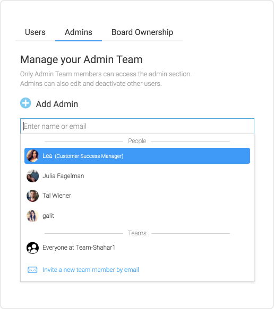This screenshot has height=309, width=274.
Task: Open the Admins tab
Action: pyautogui.click(x=79, y=32)
